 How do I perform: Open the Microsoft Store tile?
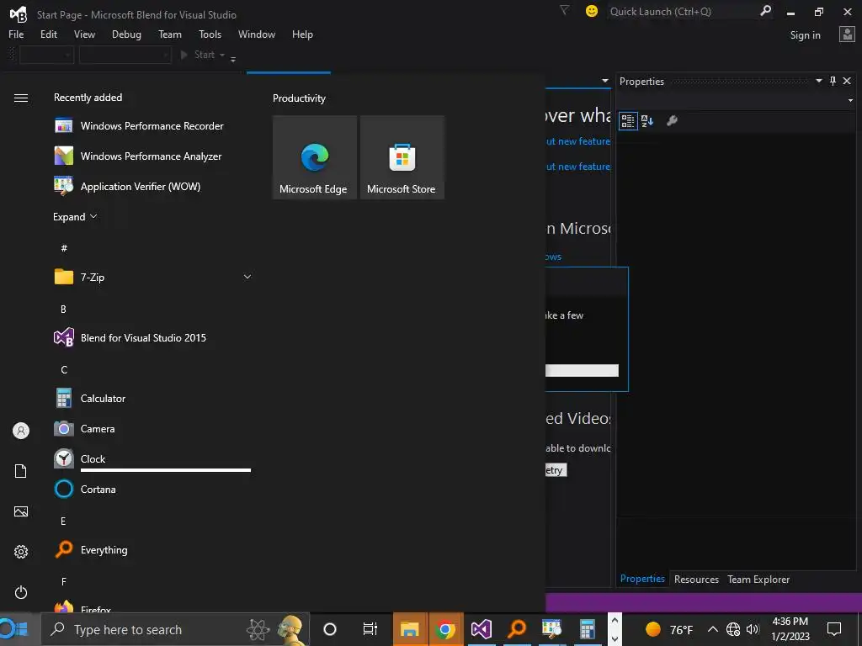(402, 157)
